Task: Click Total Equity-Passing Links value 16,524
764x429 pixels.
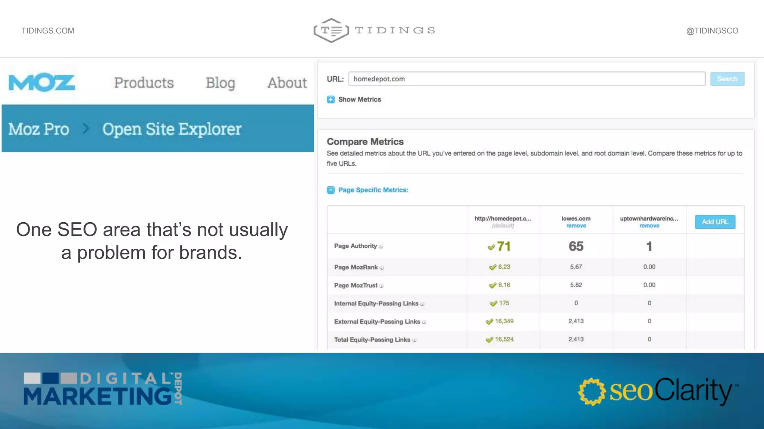Action: [504, 339]
